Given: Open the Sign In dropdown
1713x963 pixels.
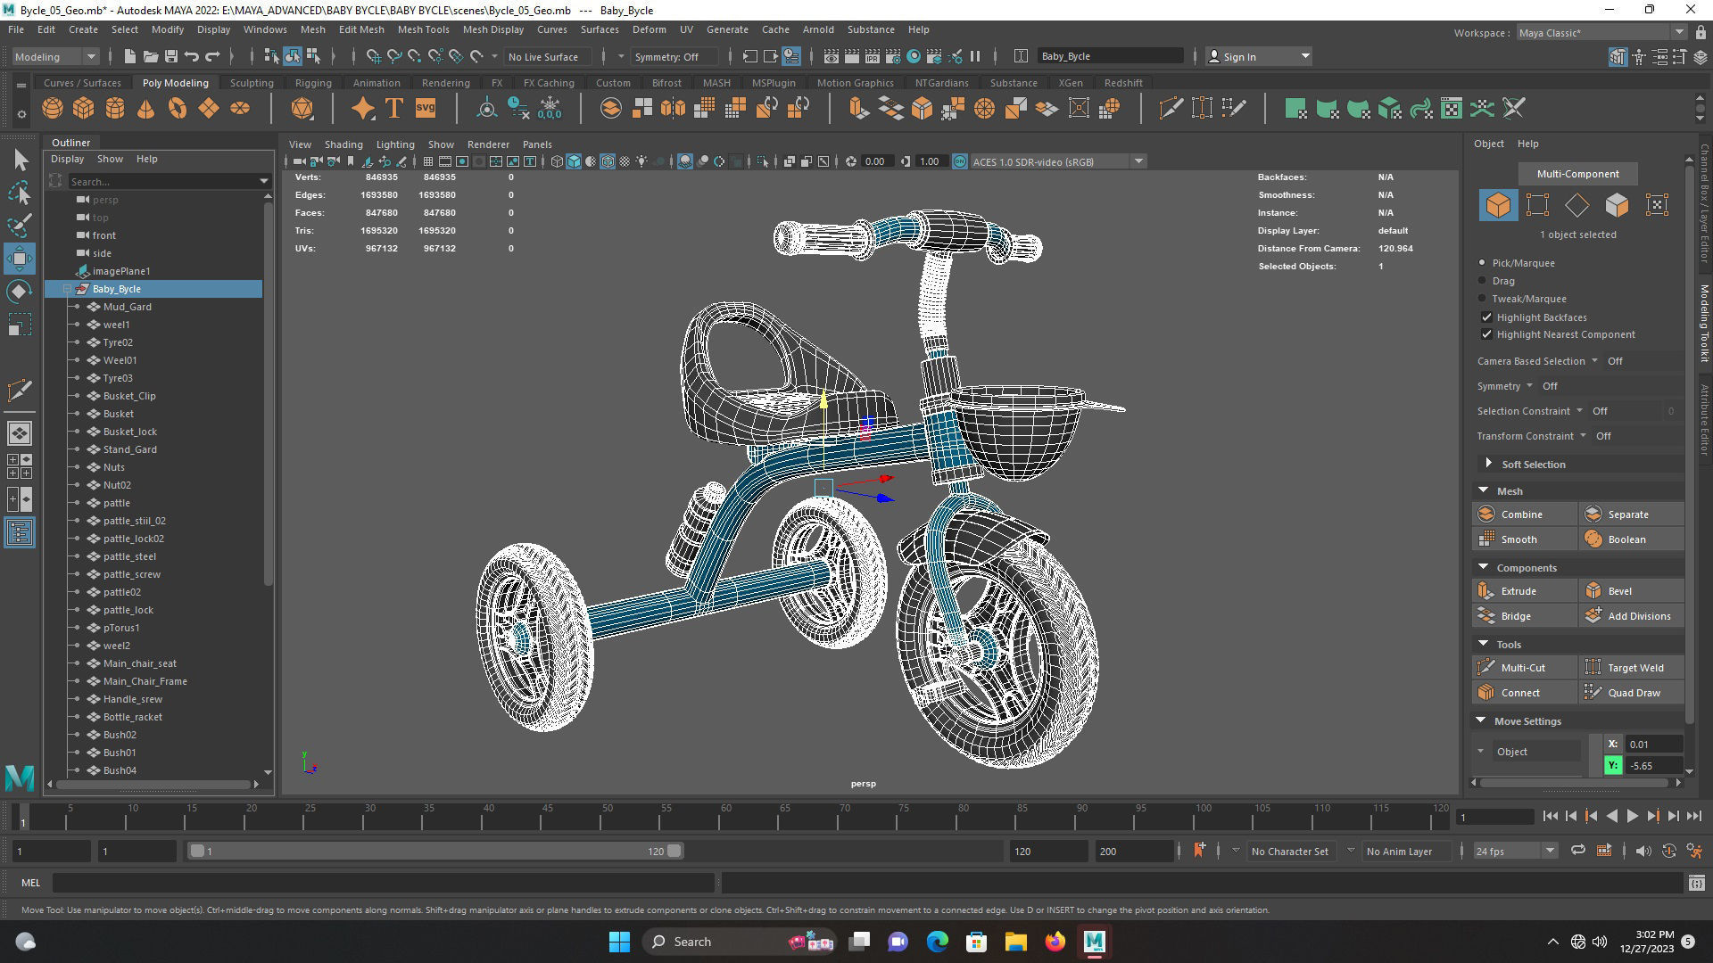Looking at the screenshot, I should [1258, 56].
